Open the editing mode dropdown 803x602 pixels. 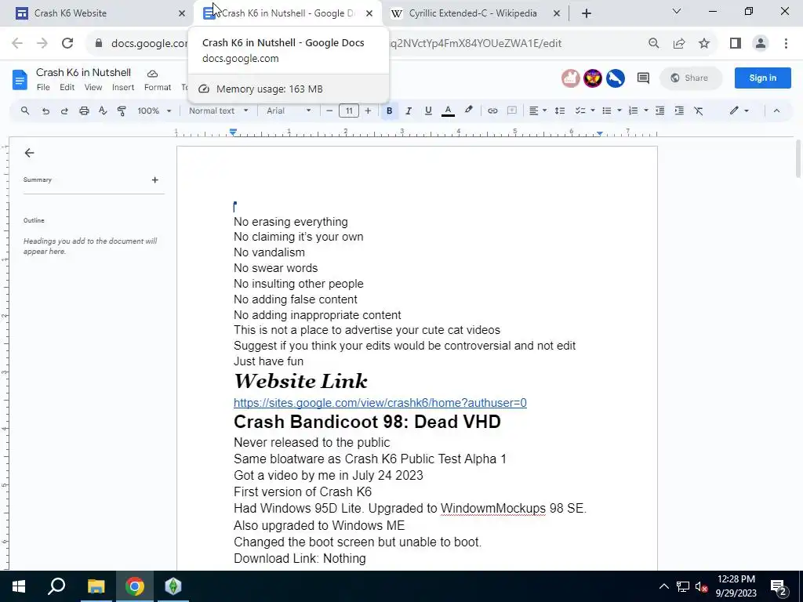pos(739,111)
